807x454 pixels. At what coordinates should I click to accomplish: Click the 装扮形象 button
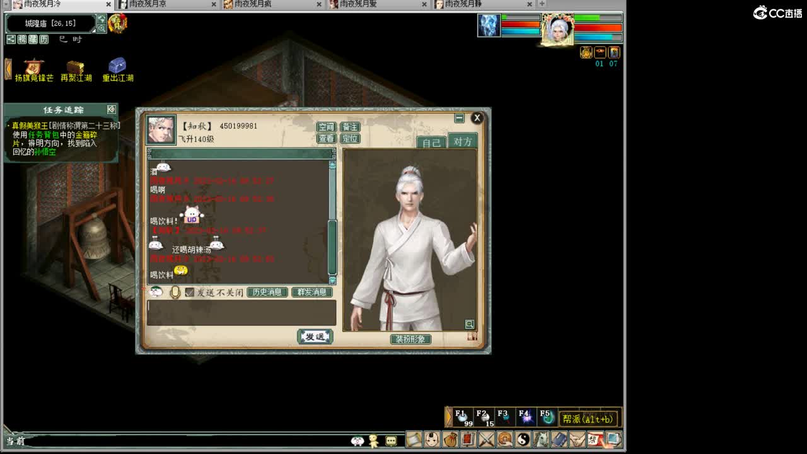(x=410, y=339)
